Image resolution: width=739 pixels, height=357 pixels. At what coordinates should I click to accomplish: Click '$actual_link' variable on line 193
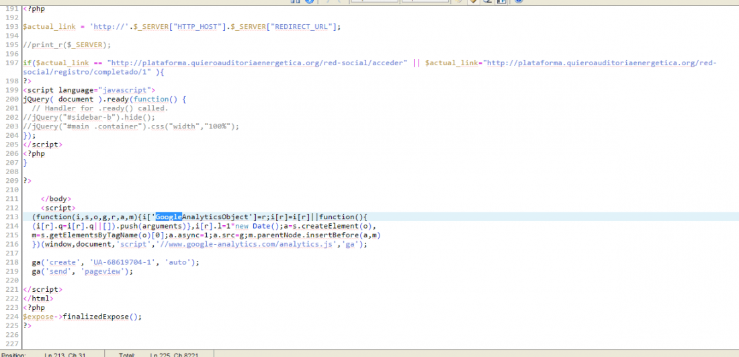click(50, 27)
